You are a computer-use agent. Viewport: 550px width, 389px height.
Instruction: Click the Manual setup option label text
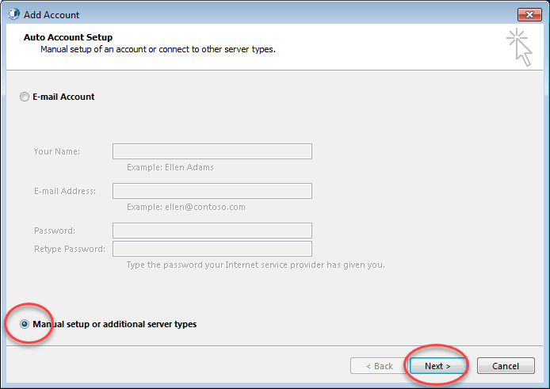115,324
